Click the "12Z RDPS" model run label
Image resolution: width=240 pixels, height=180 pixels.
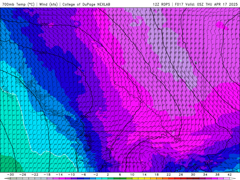(x=161, y=4)
